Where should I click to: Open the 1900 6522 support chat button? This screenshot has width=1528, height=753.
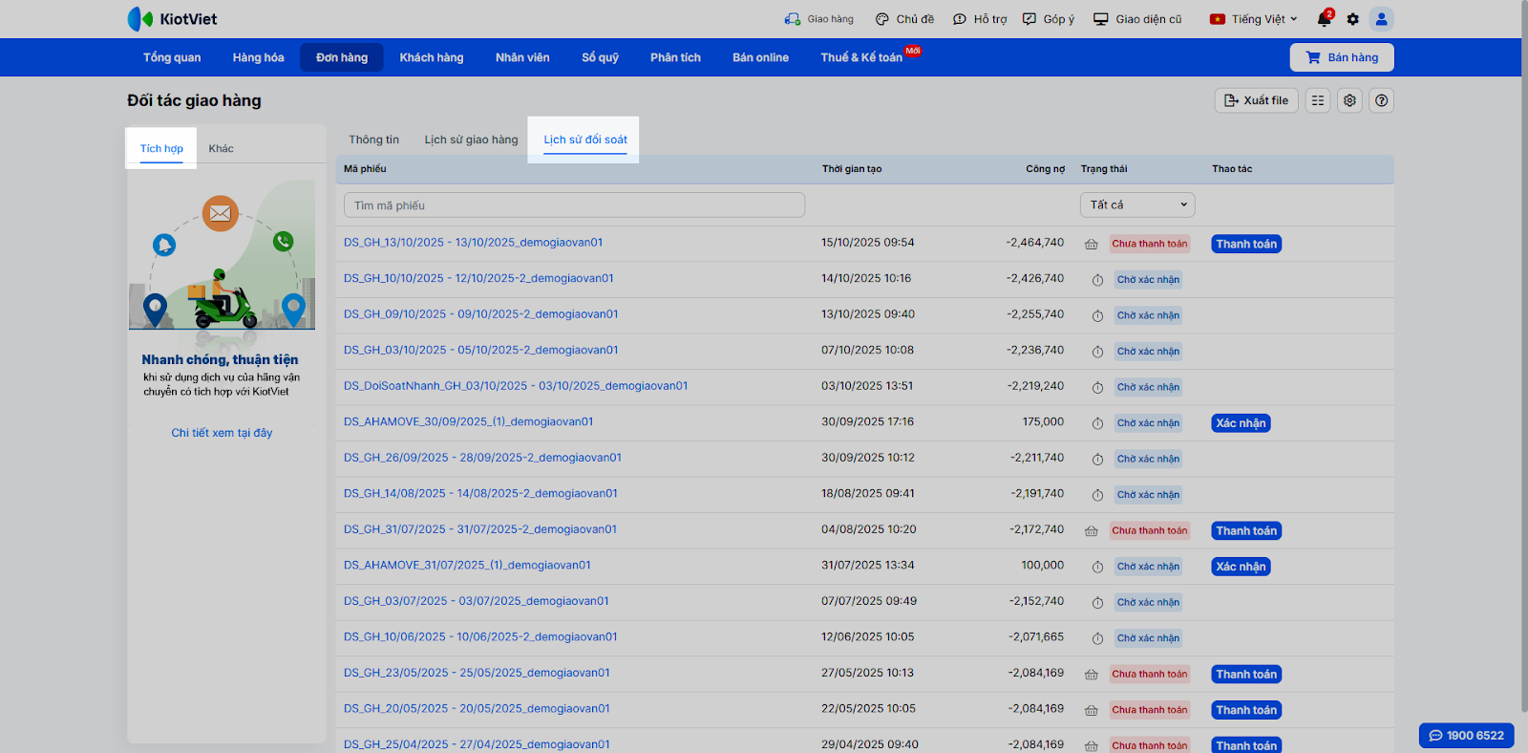point(1466,735)
